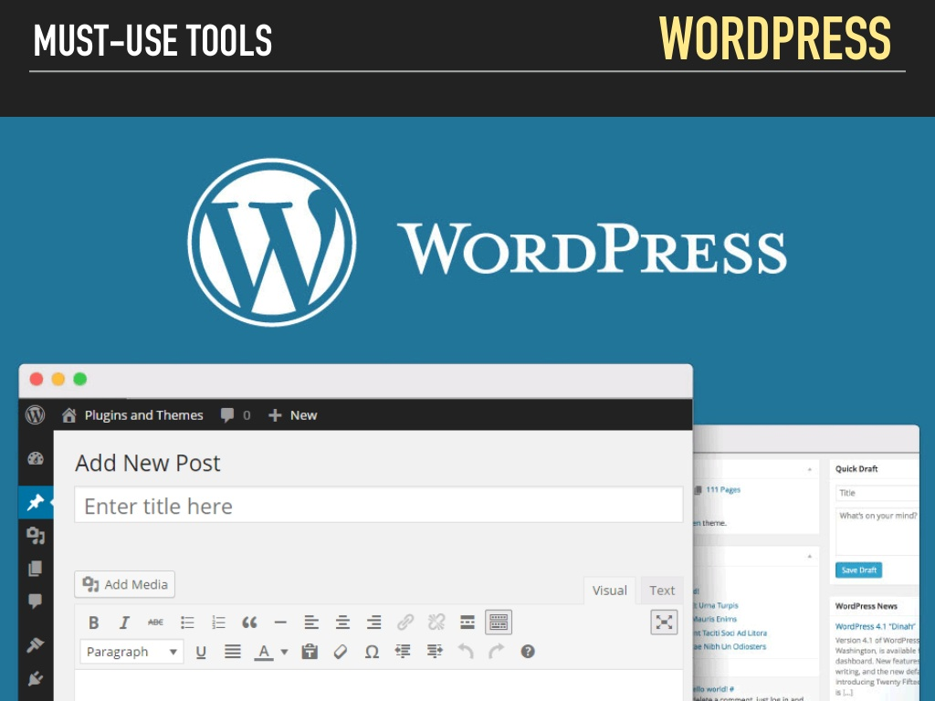Remove link with the broken chain icon
This screenshot has width=935, height=701.
436,623
